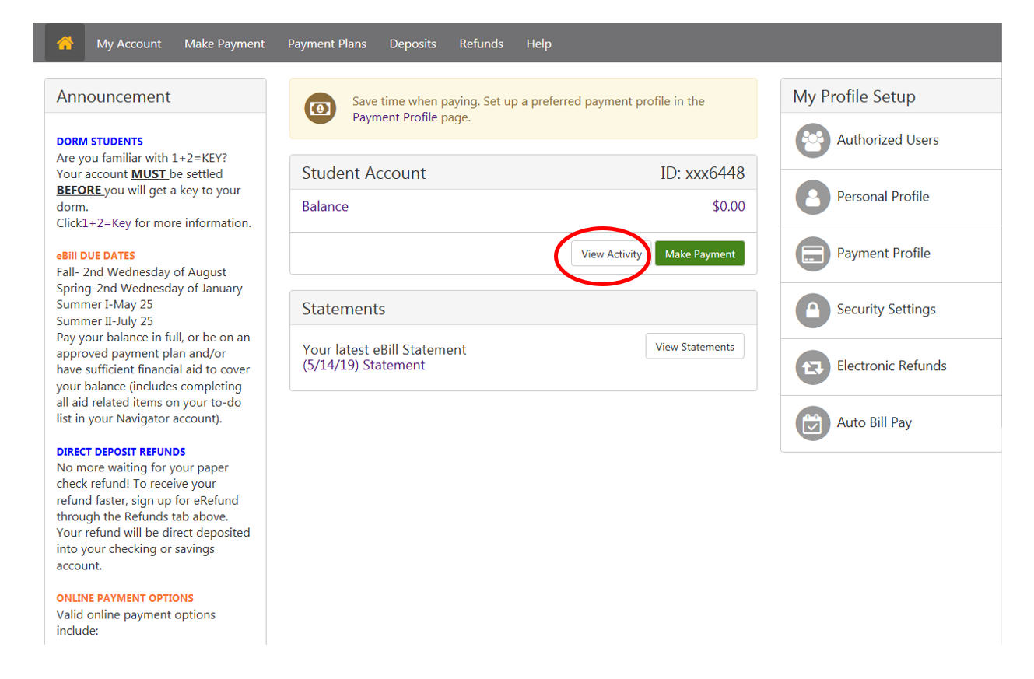1034x679 pixels.
Task: Select the Auto Bill Pay calendar icon
Action: (813, 424)
